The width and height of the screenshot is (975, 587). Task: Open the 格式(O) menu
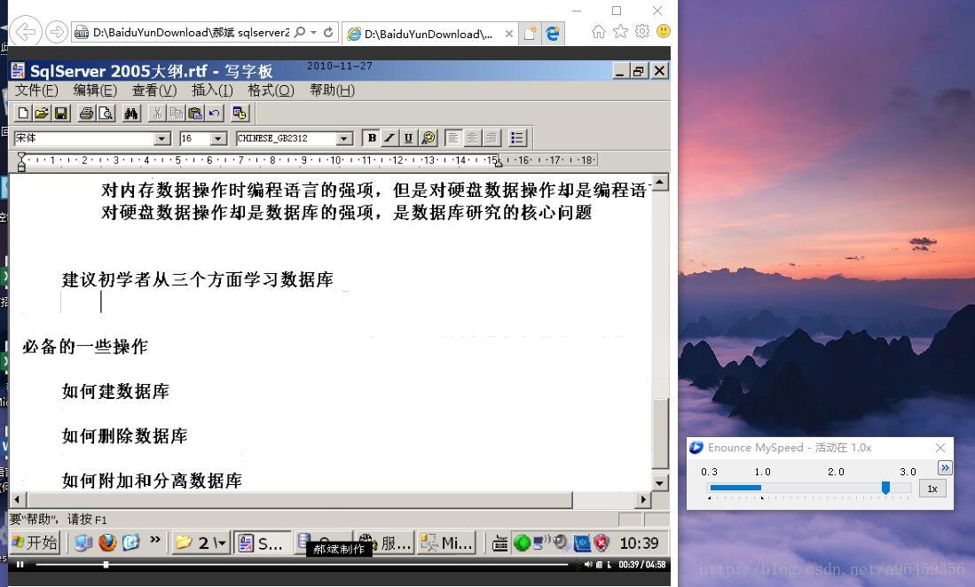[x=271, y=90]
